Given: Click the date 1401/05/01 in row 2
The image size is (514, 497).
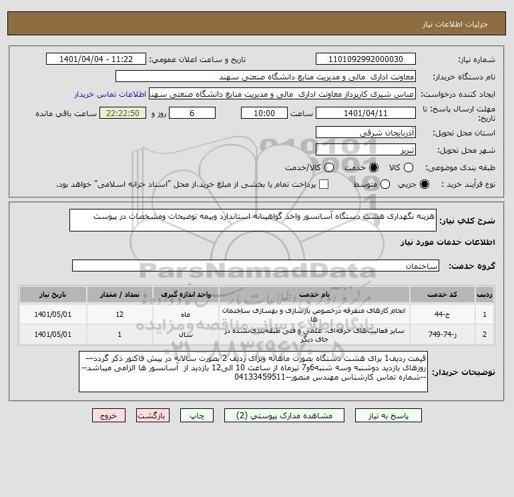Looking at the screenshot, I should coord(53,334).
